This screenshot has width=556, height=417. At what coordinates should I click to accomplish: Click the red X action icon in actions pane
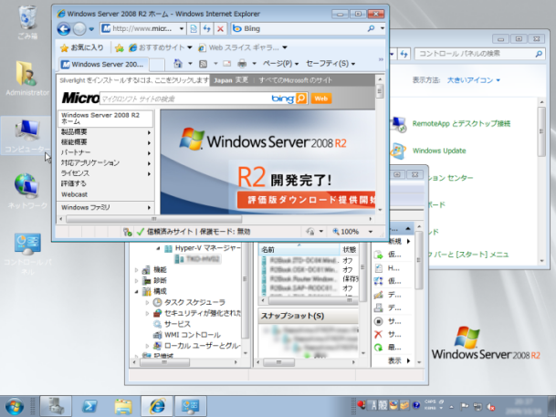point(378,334)
